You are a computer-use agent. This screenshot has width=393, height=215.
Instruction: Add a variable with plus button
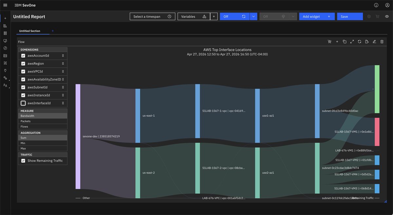214,16
